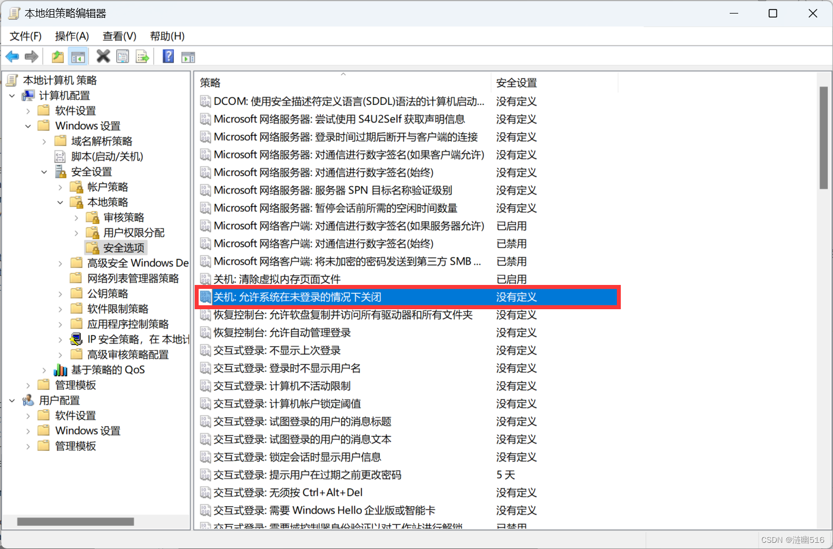The width and height of the screenshot is (833, 549).
Task: Click the Properties toolbar icon
Action: pos(122,56)
